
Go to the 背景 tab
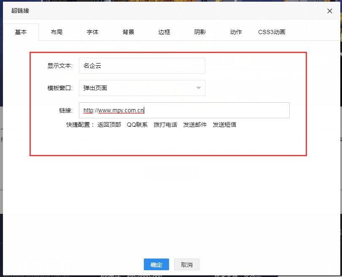tap(128, 32)
